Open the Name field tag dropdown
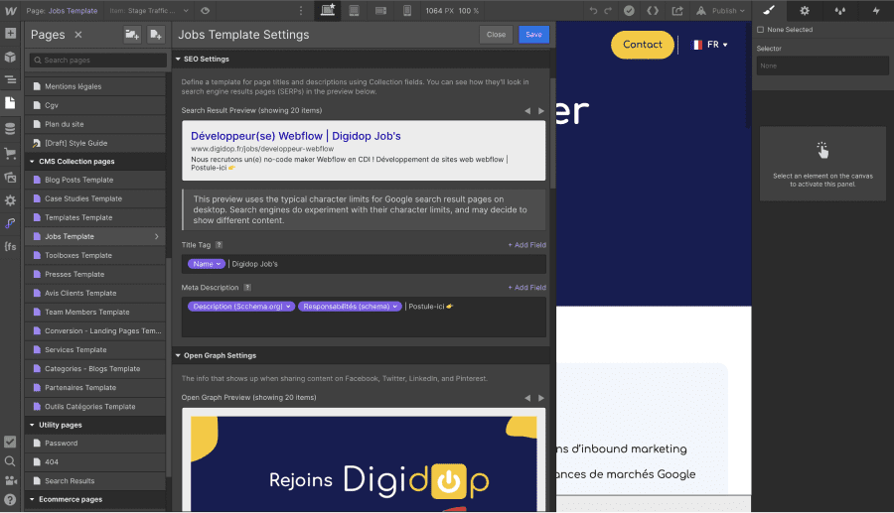This screenshot has height=513, width=894. (x=207, y=264)
